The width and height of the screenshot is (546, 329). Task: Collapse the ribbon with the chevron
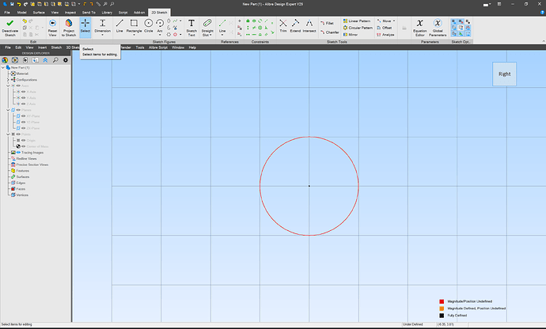(x=543, y=41)
